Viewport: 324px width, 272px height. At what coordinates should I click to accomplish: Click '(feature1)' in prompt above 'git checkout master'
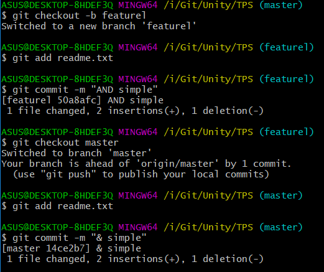pos(287,132)
